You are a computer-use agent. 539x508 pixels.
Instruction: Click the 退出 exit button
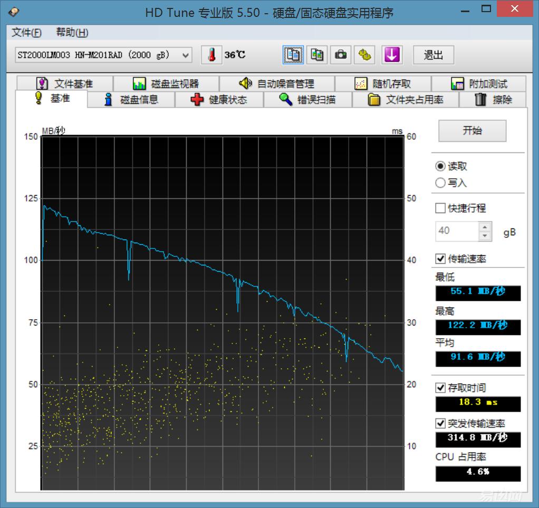433,55
